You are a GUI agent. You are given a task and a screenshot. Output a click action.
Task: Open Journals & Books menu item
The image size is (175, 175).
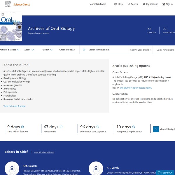tap(98, 4)
